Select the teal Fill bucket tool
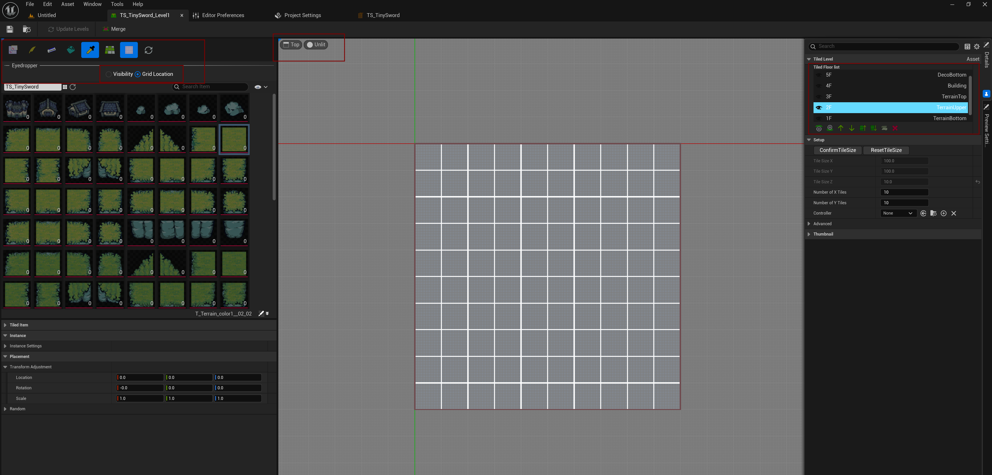This screenshot has height=475, width=992. (x=71, y=50)
